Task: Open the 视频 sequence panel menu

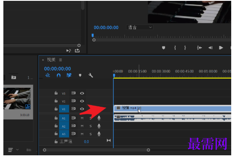Action: tap(61, 60)
